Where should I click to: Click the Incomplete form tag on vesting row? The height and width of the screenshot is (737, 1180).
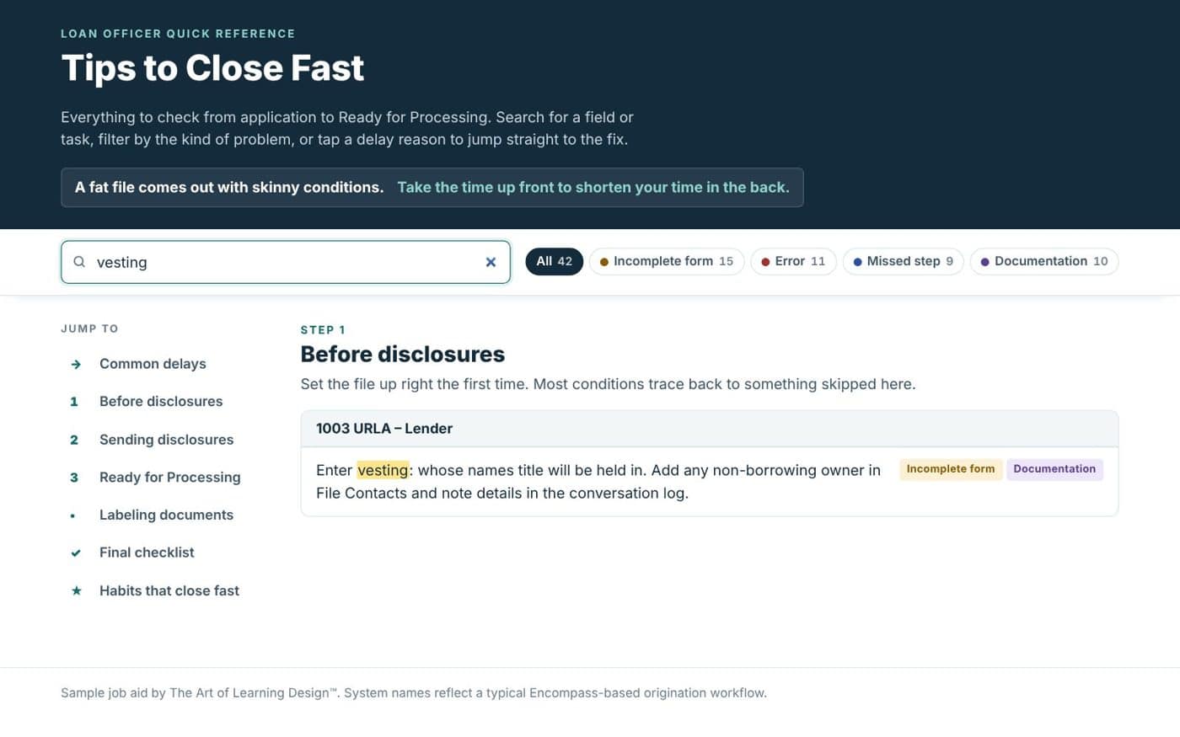point(951,469)
